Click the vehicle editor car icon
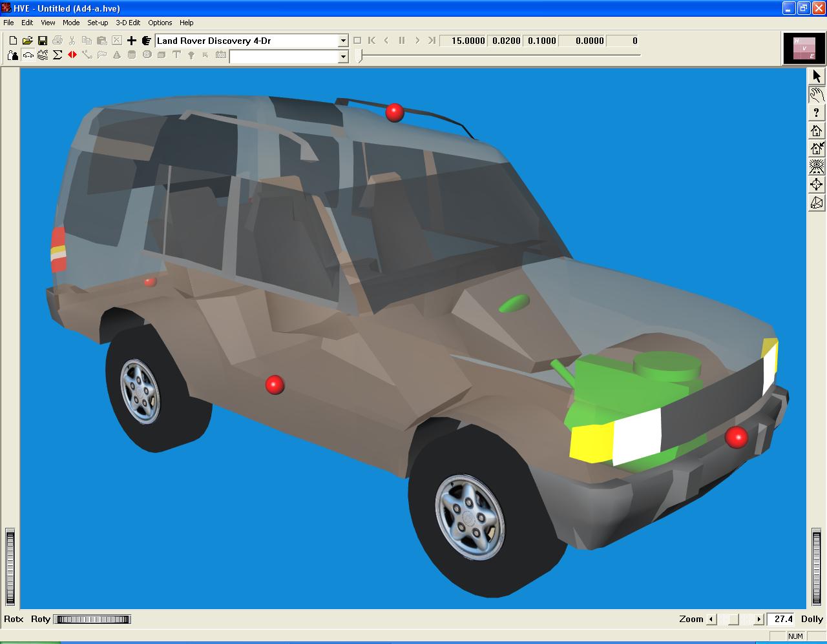The image size is (827, 644). point(28,55)
